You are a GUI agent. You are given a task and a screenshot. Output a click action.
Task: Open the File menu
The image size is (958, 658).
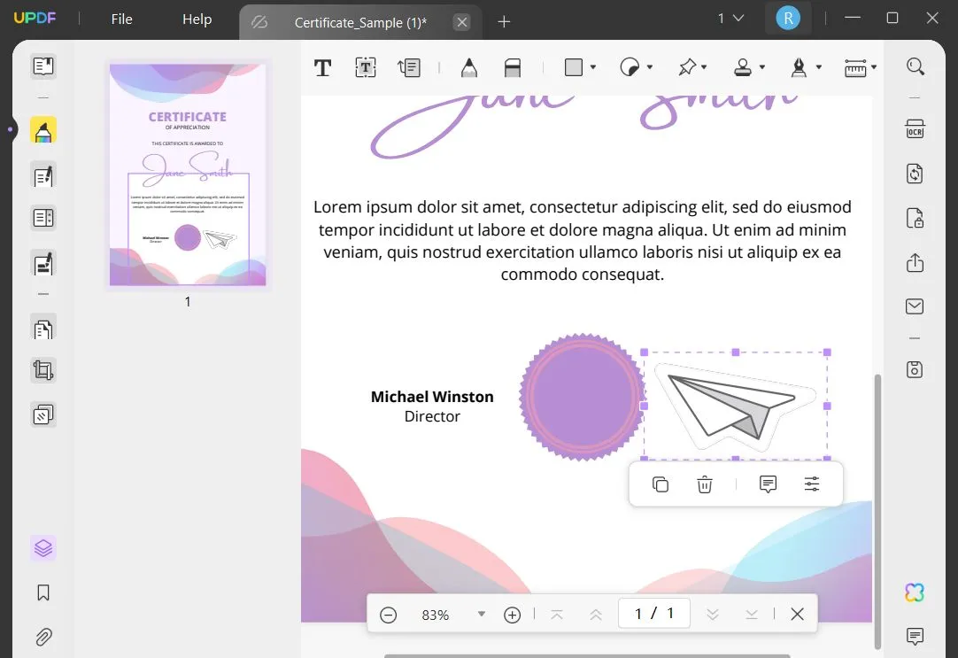click(x=121, y=19)
